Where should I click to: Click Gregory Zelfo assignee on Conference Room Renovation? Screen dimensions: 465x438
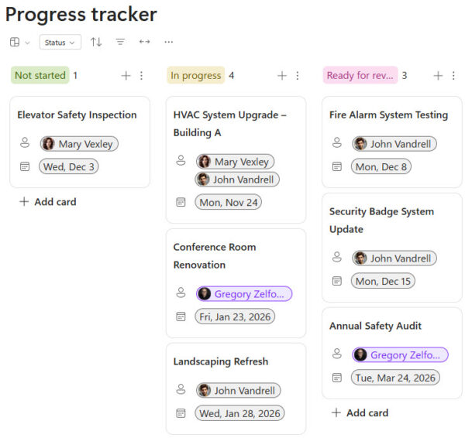point(244,294)
